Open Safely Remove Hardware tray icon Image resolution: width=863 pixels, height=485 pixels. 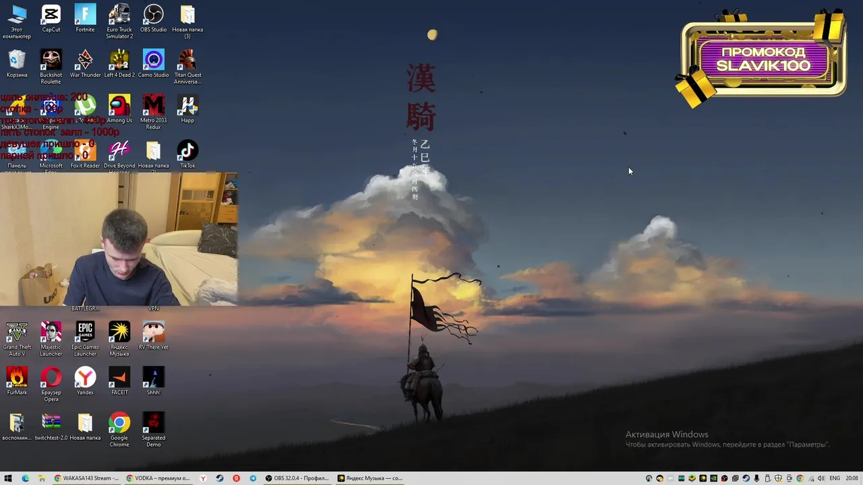coord(767,478)
